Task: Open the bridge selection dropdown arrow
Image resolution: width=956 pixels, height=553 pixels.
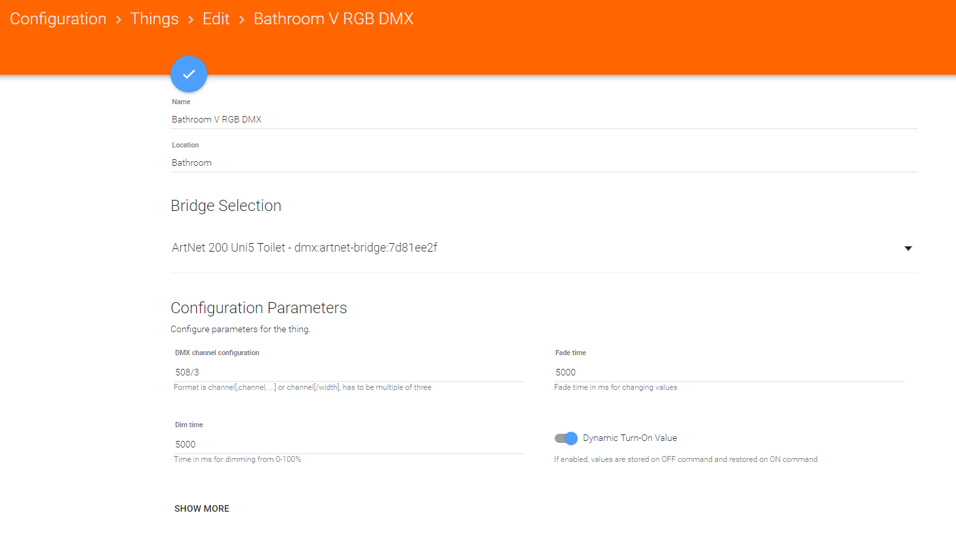Action: [907, 248]
